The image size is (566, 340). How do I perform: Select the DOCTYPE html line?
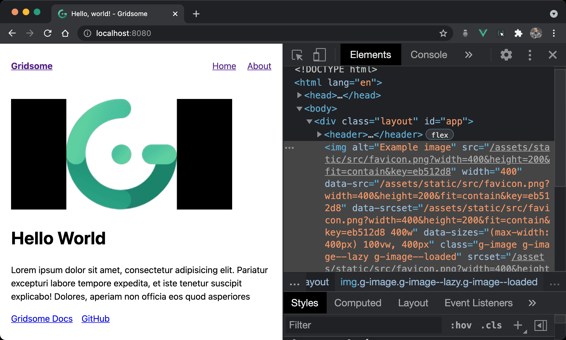(336, 69)
